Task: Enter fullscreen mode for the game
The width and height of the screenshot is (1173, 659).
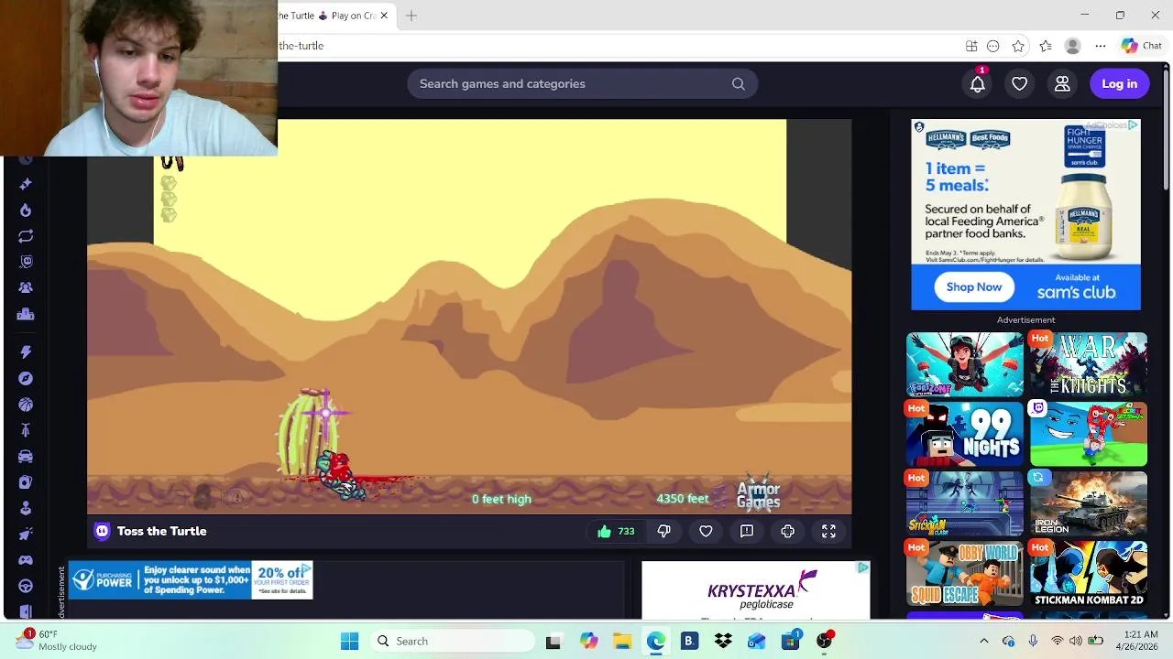Action: pos(828,531)
